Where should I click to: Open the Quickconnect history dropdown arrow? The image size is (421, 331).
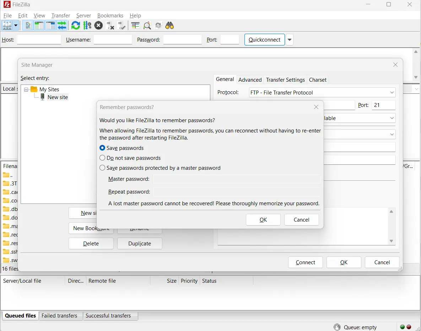point(290,40)
